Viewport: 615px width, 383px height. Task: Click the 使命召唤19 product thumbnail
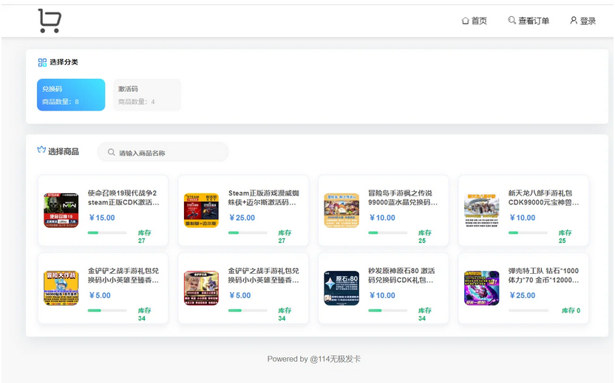point(61,210)
